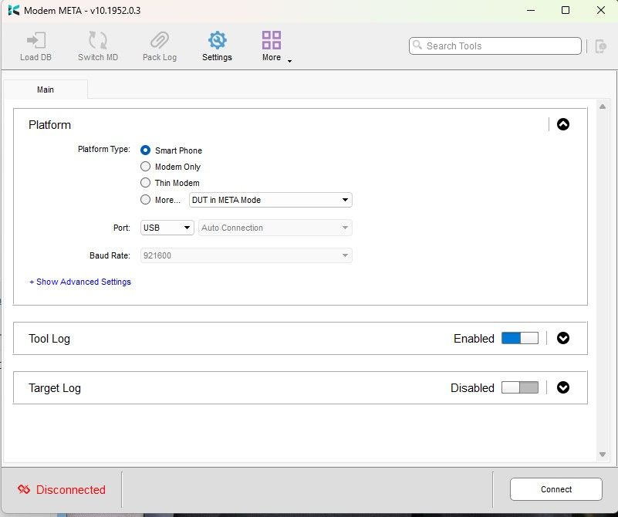Open the DUT in META Mode dropdown

pos(271,200)
